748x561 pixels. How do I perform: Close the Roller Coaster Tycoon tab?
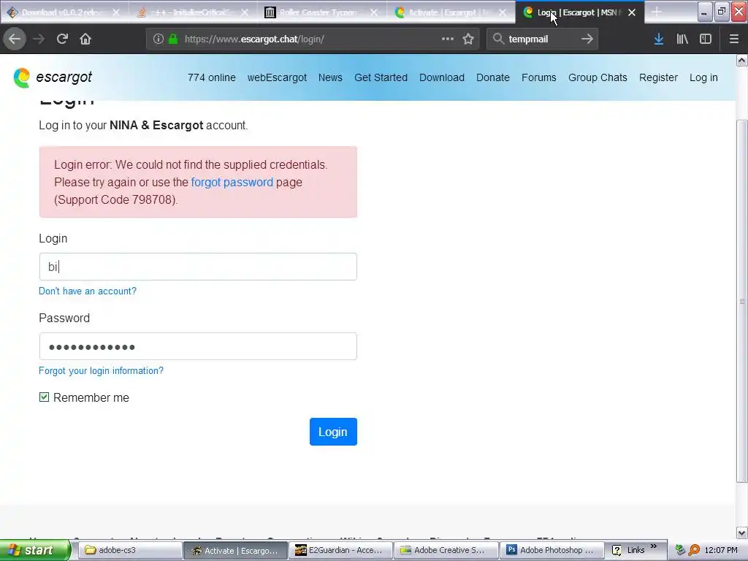[374, 12]
